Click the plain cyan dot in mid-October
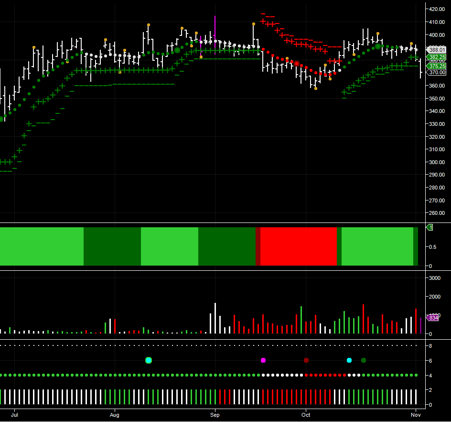The height and width of the screenshot is (422, 451). pyautogui.click(x=349, y=360)
